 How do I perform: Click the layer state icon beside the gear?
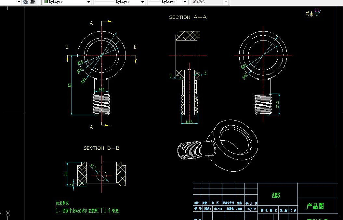coord(33,2)
